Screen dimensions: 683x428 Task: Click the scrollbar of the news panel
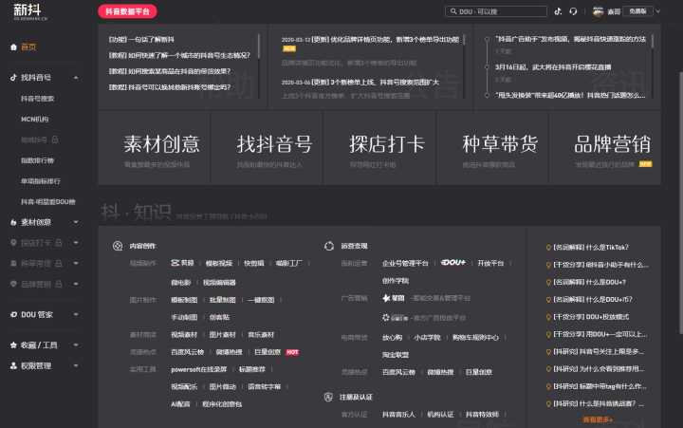pyautogui.click(x=653, y=41)
